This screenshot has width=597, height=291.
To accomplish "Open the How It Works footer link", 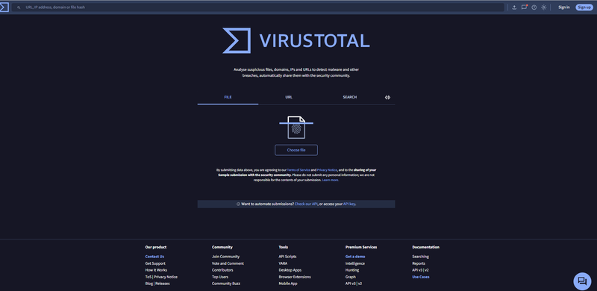I will [x=156, y=270].
